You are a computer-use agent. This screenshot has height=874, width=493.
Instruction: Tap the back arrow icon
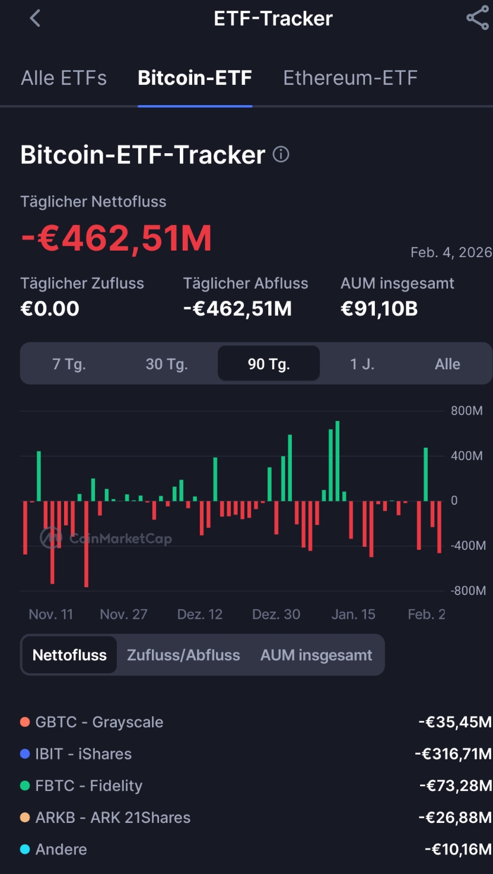(35, 18)
